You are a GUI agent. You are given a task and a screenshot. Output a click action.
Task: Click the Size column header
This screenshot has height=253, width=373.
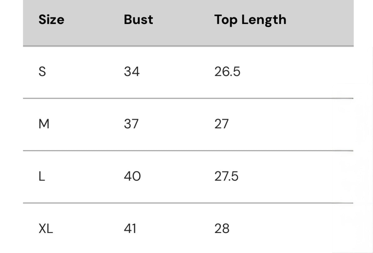[51, 20]
